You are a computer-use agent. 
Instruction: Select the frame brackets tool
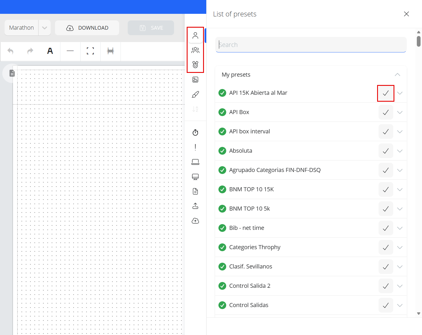click(x=90, y=51)
